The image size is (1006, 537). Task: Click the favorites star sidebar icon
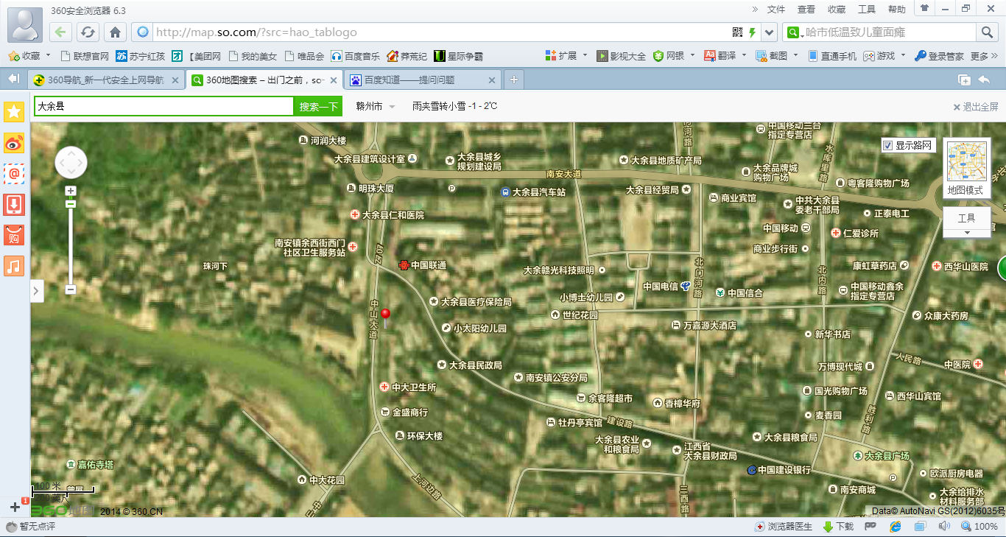(x=14, y=112)
